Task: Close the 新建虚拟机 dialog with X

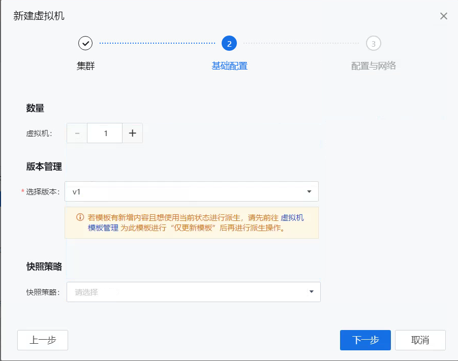Action: coord(443,16)
